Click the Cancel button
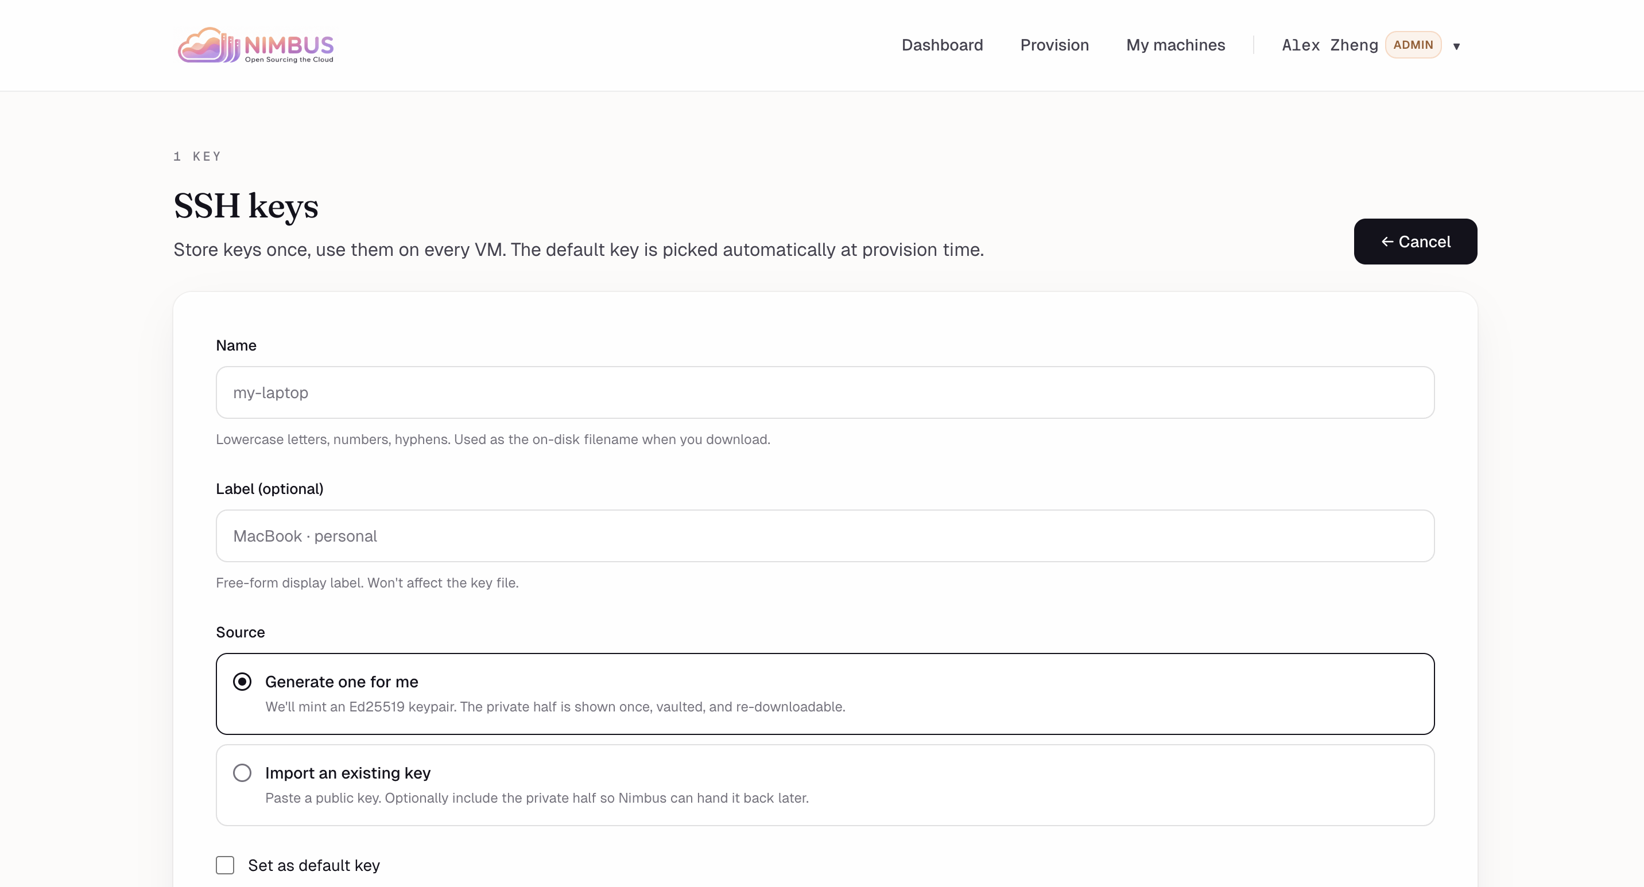 tap(1414, 242)
